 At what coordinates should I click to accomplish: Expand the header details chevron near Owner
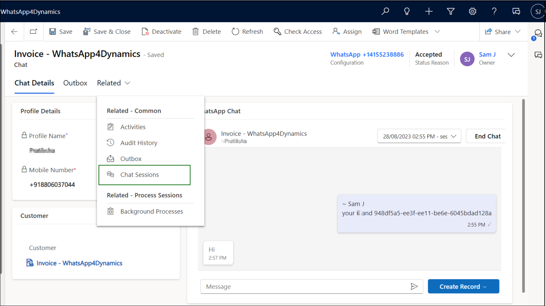(511, 55)
